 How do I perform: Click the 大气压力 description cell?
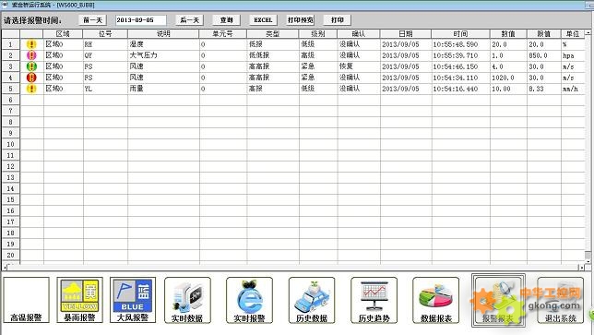(x=163, y=55)
